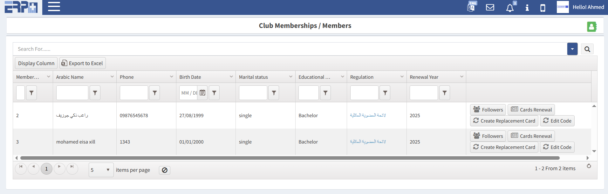Click the green add member icon

pyautogui.click(x=591, y=26)
